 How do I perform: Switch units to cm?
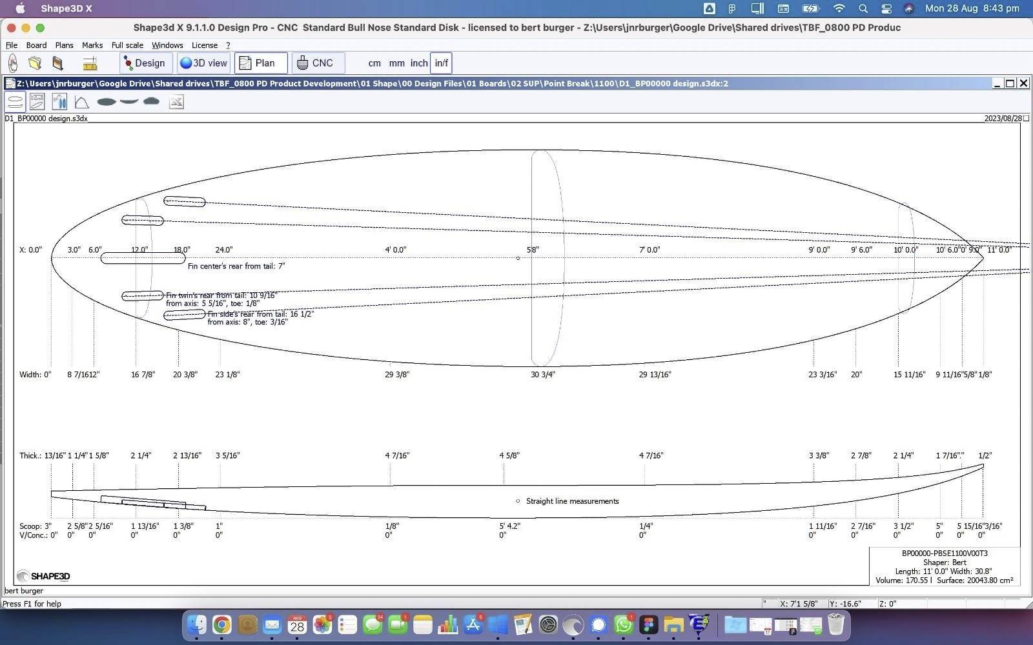pyautogui.click(x=374, y=63)
